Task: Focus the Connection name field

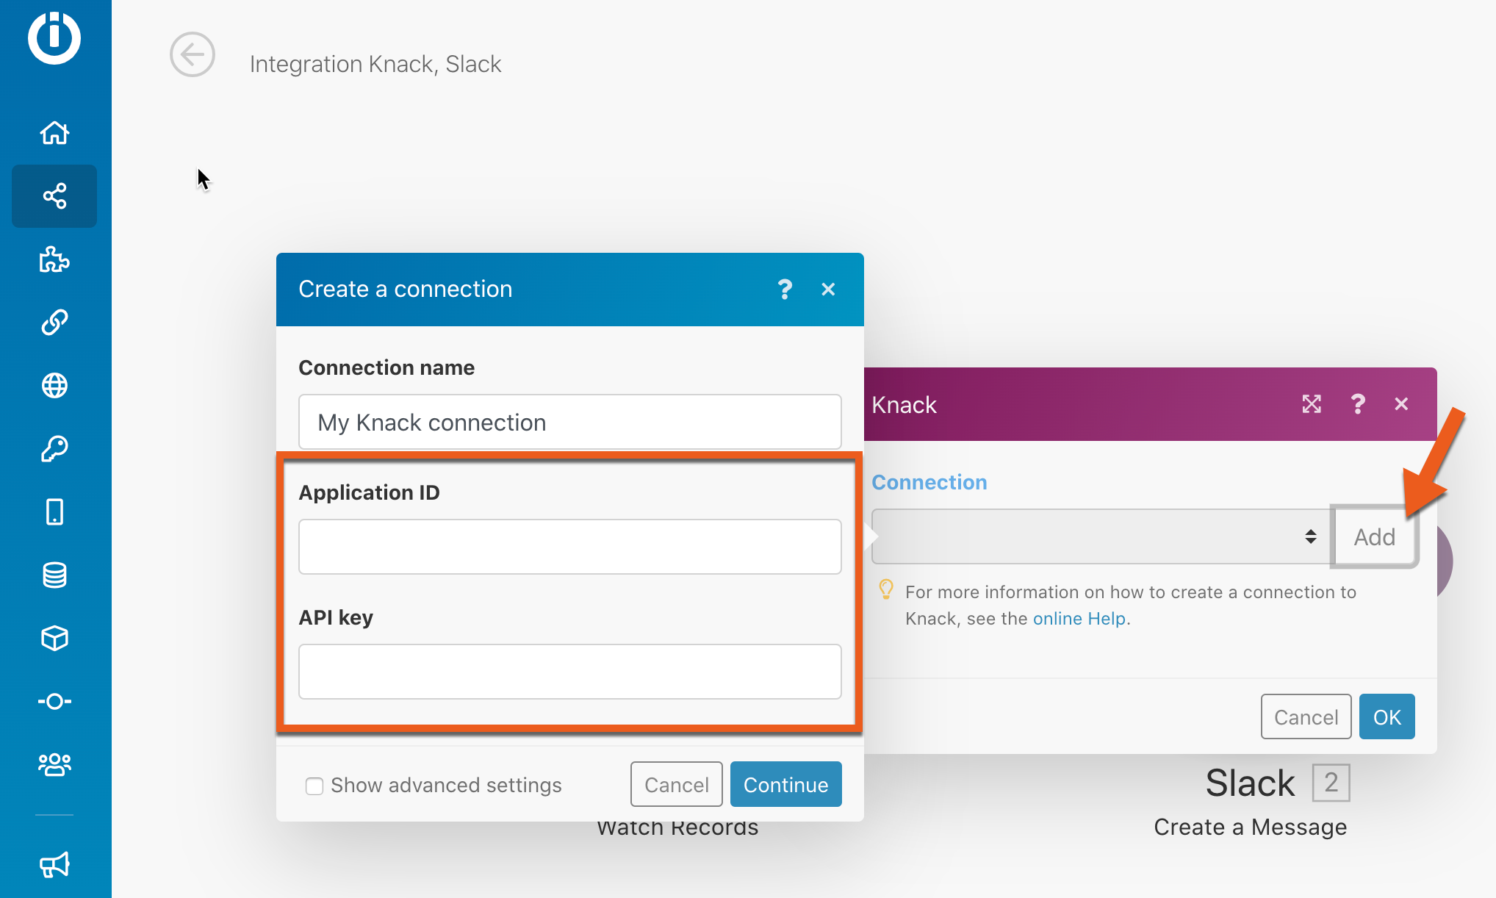Action: [x=569, y=423]
